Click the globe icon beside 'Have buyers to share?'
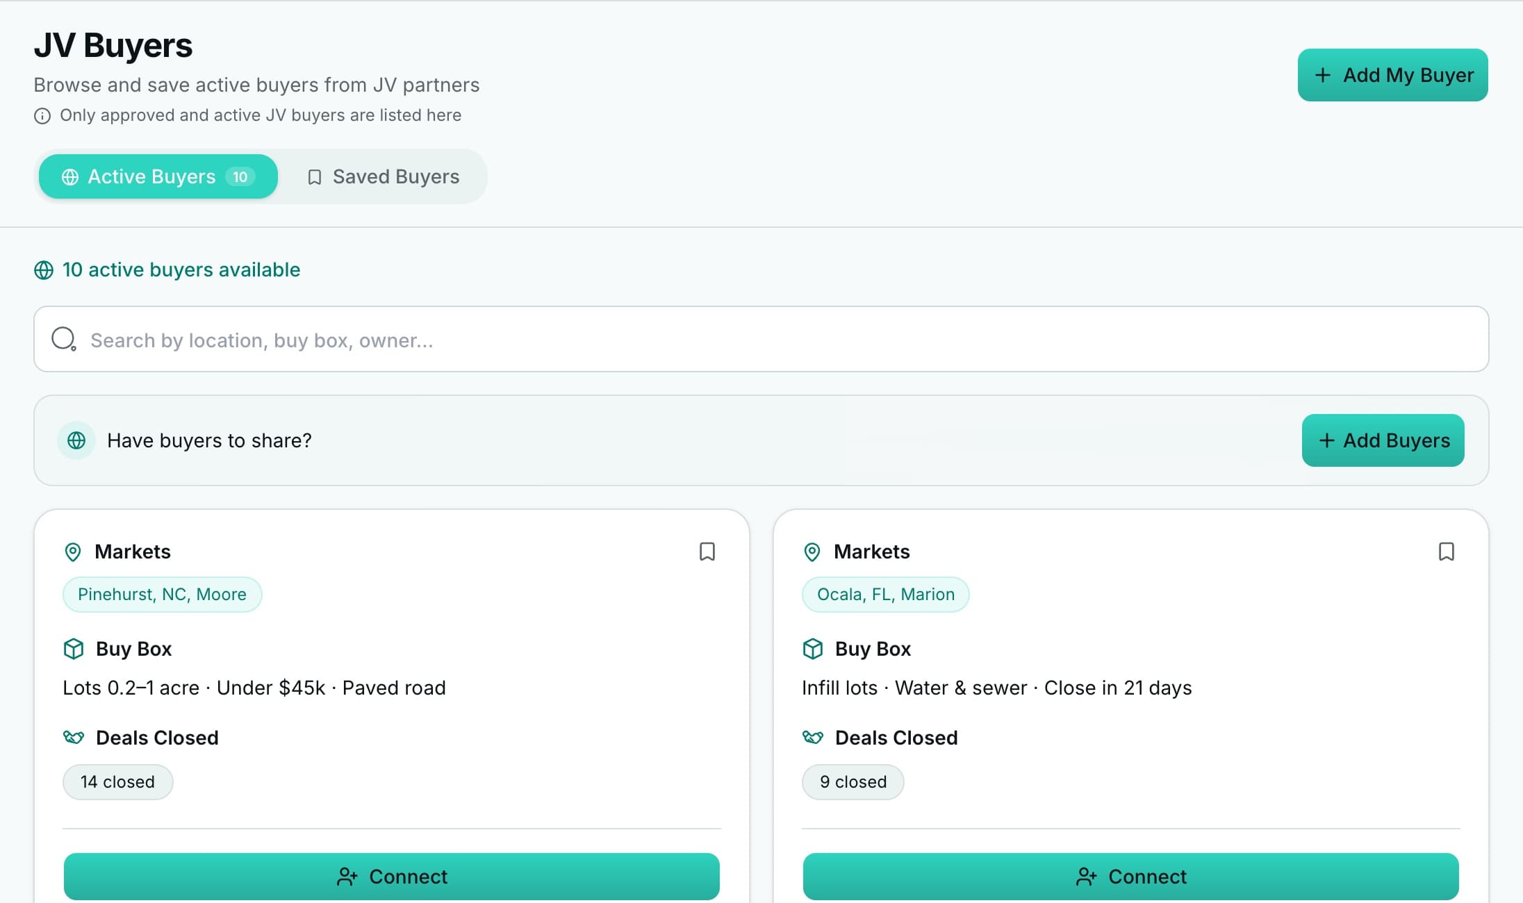Screen dimensions: 1523x903 pos(76,440)
